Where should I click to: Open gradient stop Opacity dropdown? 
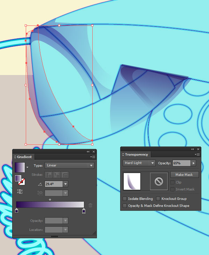tap(65, 221)
